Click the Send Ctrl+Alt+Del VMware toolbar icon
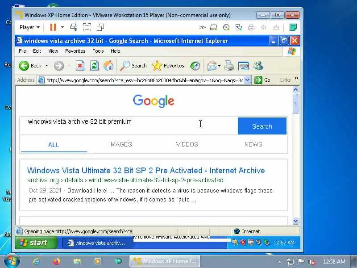The height and width of the screenshot is (268, 357). click(74, 27)
